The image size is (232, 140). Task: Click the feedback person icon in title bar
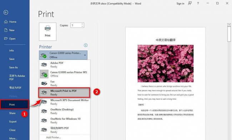(x=190, y=3)
